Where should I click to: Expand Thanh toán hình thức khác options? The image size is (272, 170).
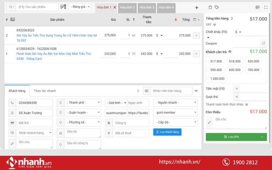pyautogui.click(x=246, y=104)
